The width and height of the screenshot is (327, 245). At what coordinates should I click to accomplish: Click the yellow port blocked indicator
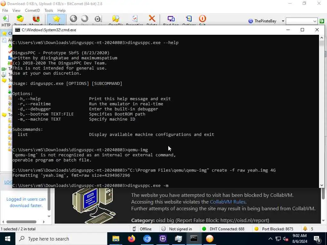[x=256, y=229]
